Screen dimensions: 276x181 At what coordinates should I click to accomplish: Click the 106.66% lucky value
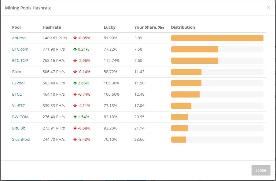[112, 94]
